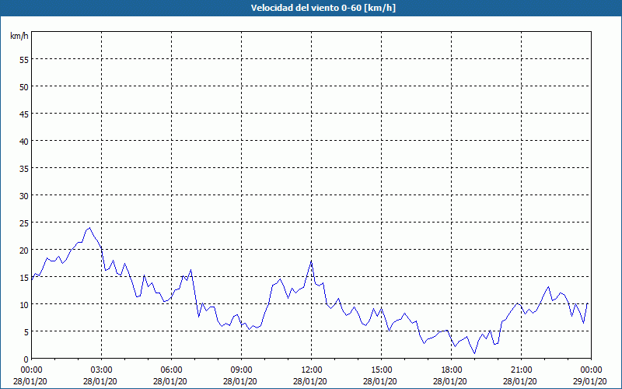Select the 10 value on the y-axis
Screen dimensions: 622x389
point(24,304)
